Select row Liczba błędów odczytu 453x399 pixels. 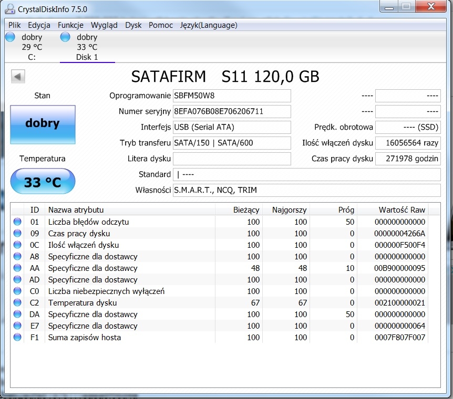220,222
